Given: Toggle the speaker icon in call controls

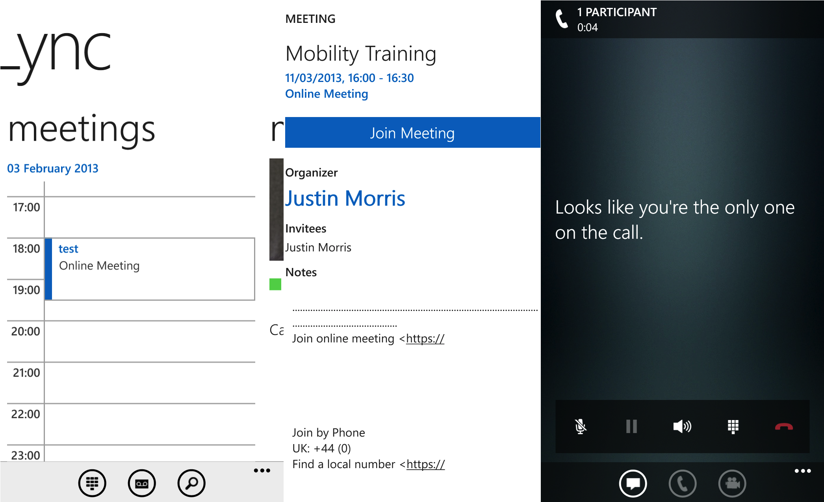Looking at the screenshot, I should pos(682,426).
